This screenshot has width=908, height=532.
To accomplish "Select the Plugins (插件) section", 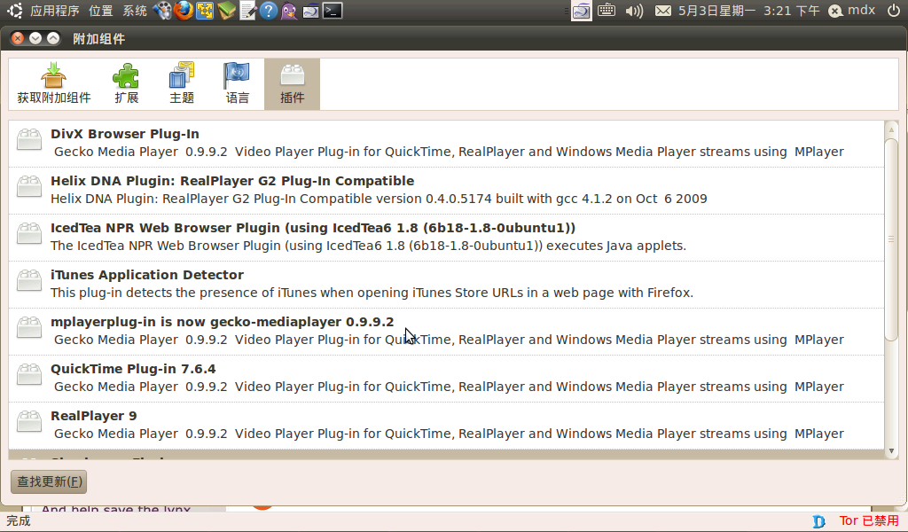I will pos(292,84).
